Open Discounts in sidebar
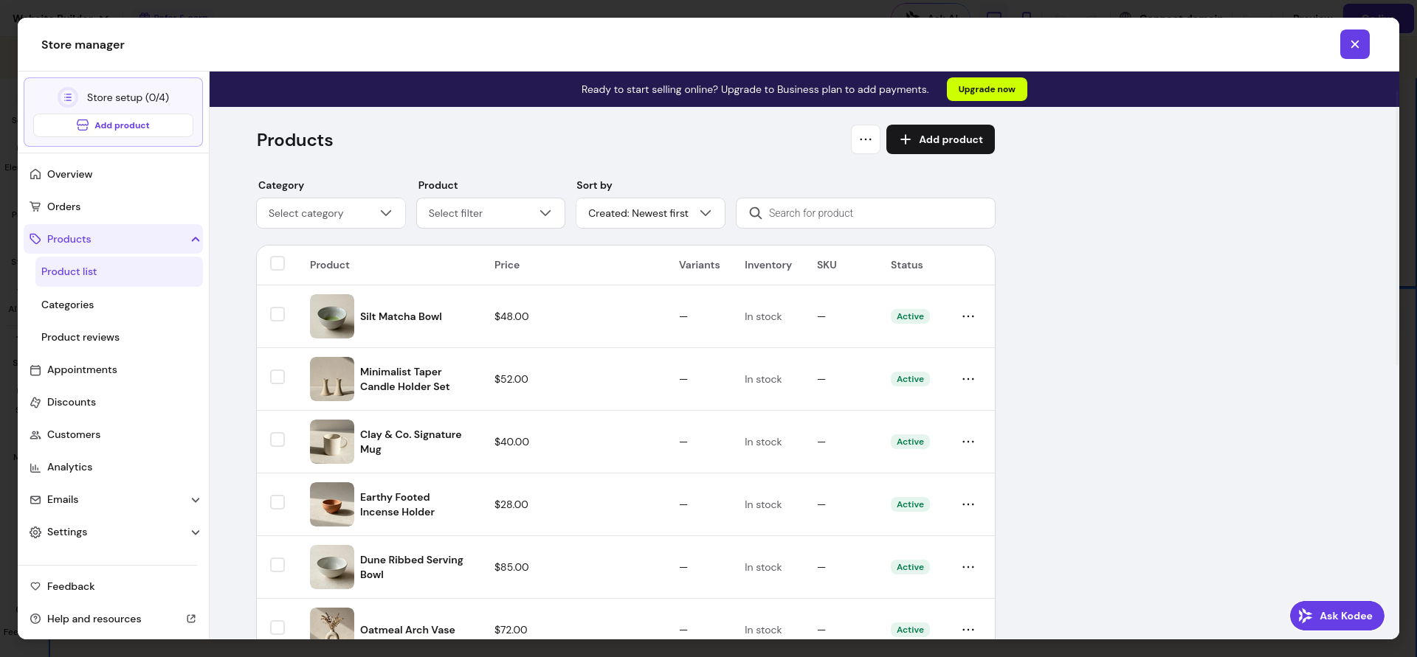Viewport: 1417px width, 657px height. [x=113, y=403]
